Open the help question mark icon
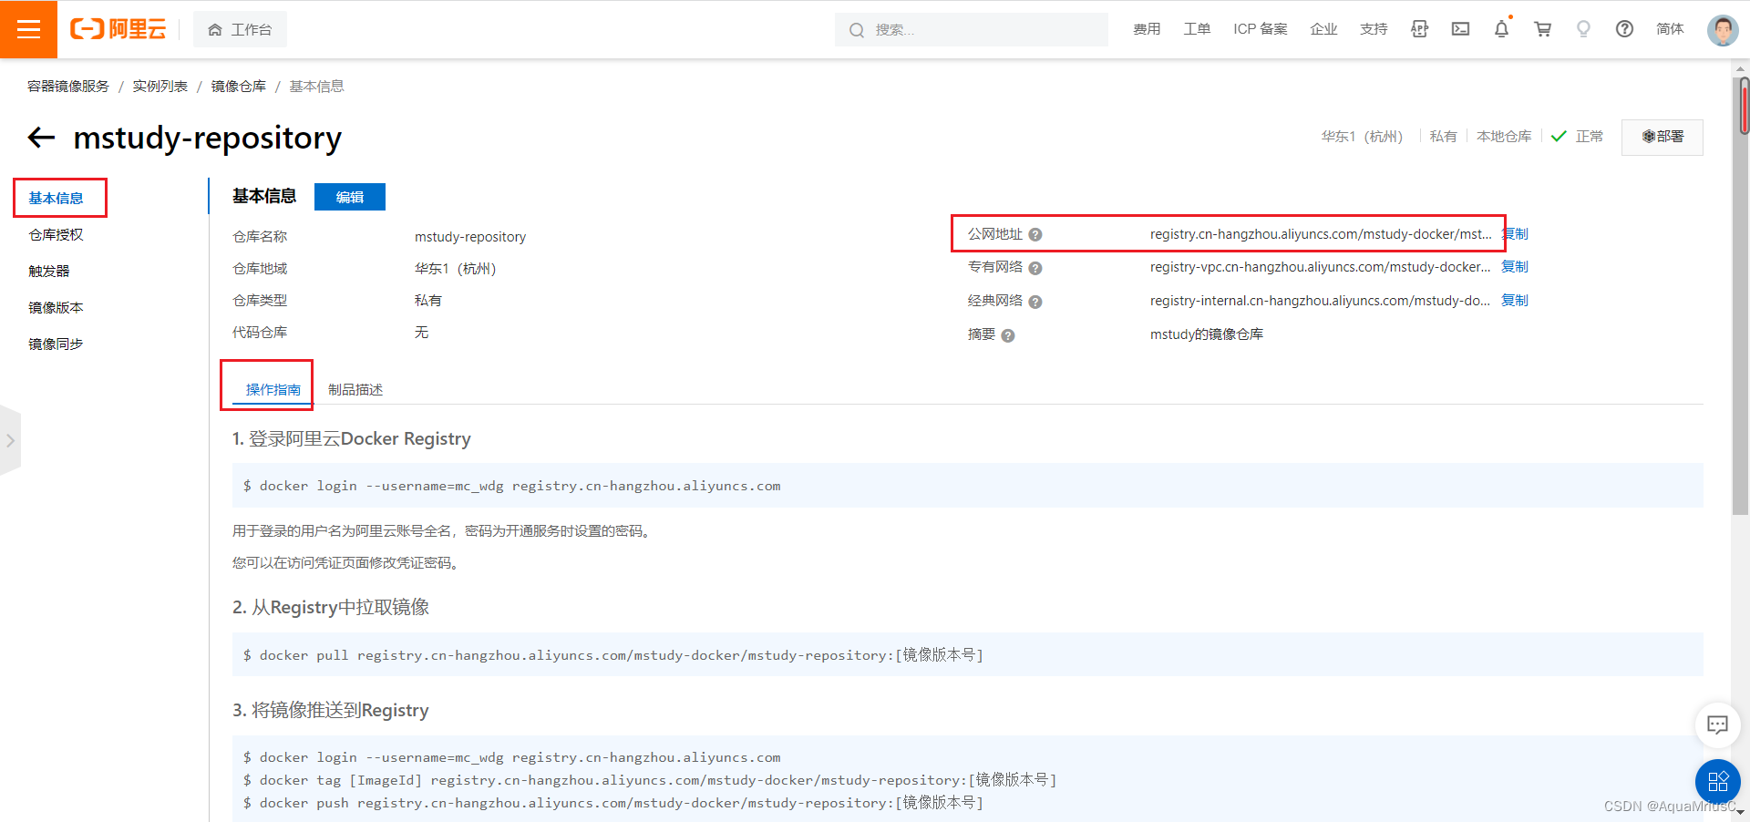 [1624, 29]
